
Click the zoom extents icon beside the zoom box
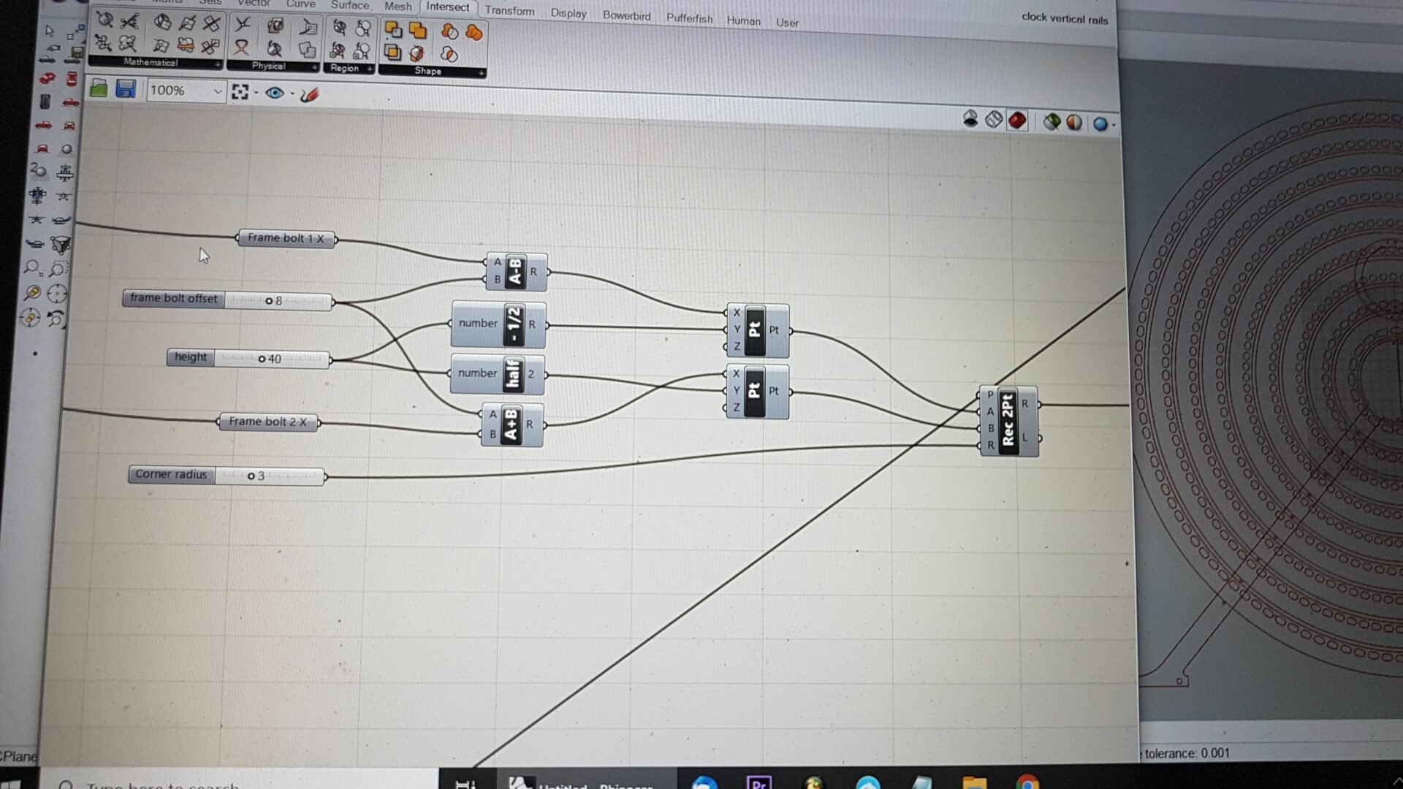[x=241, y=92]
